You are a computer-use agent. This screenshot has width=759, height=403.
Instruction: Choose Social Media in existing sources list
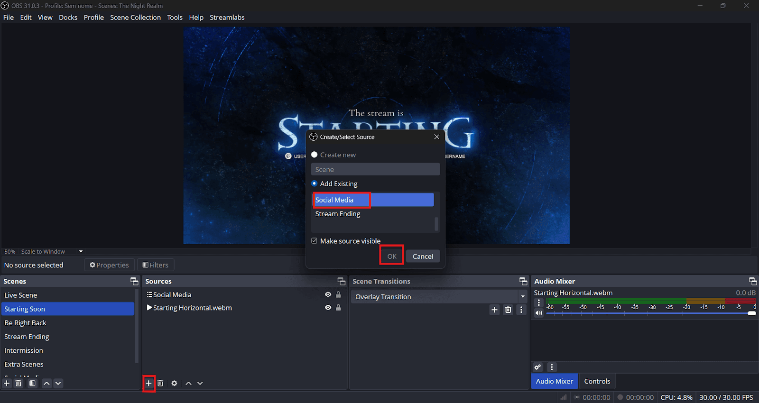373,200
